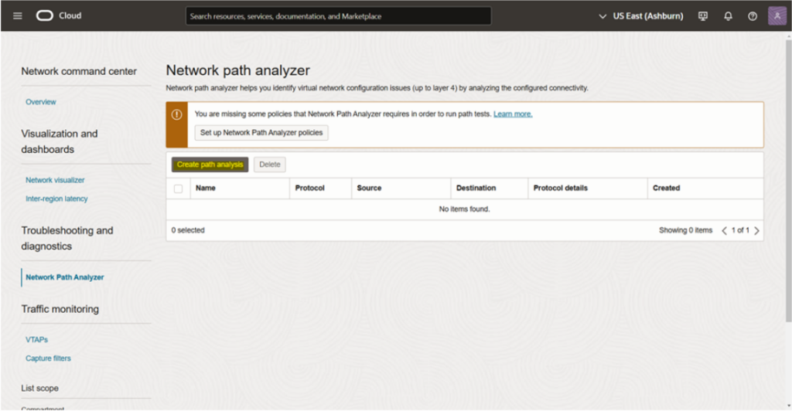
Task: Open Capture filters in sidebar
Action: pos(48,358)
